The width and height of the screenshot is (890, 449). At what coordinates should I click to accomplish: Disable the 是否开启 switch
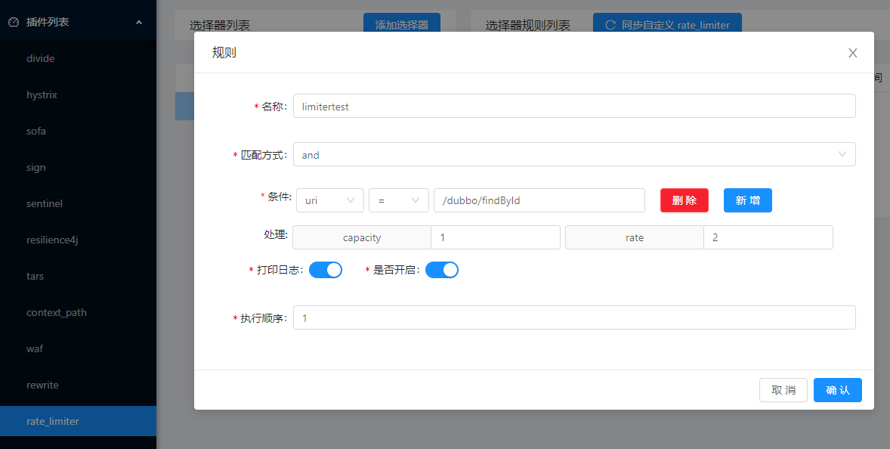442,269
